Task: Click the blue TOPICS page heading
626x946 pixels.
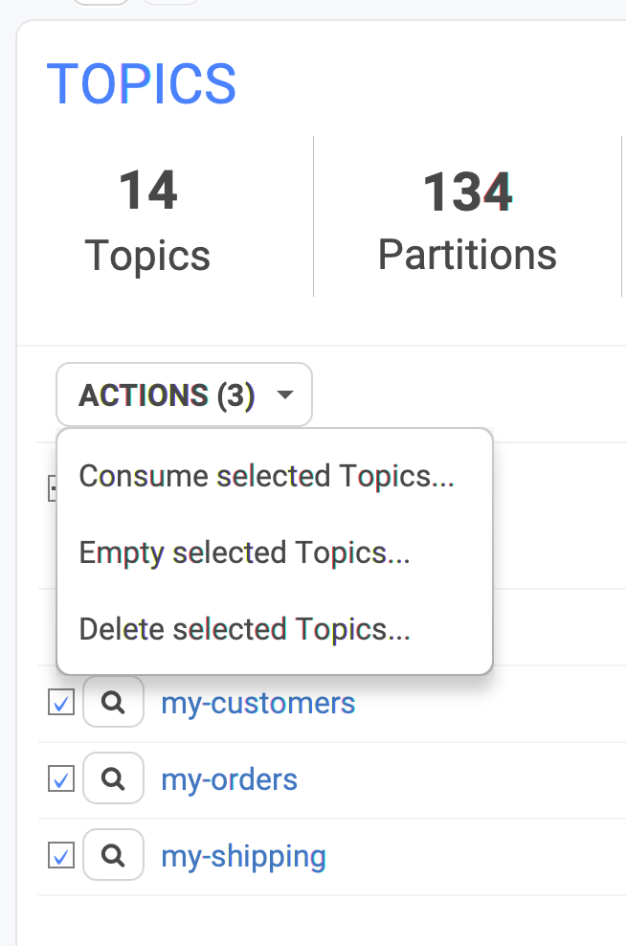Action: click(x=141, y=84)
